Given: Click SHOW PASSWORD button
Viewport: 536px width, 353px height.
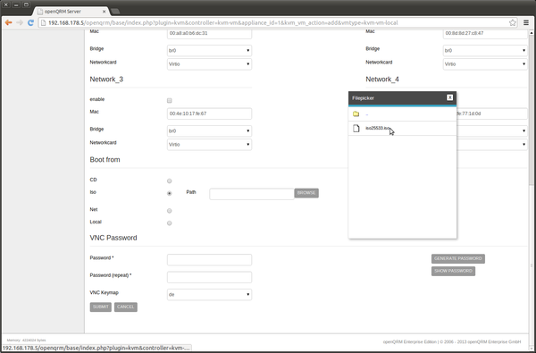Looking at the screenshot, I should (453, 271).
